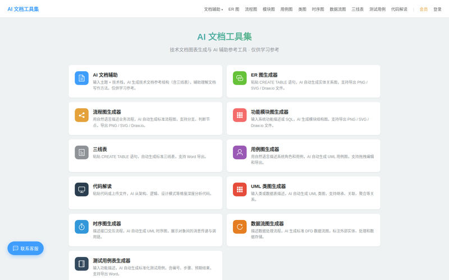The image size is (449, 280).
Task: Select 三线表 in the top navigation
Action: (358, 9)
